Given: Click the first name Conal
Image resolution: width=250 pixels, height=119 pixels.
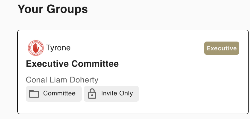Looking at the screenshot, I should pos(36,80).
